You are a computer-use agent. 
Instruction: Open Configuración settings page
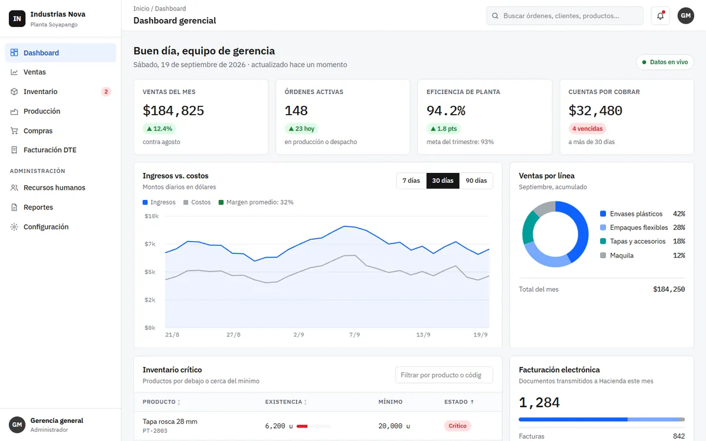click(61, 227)
